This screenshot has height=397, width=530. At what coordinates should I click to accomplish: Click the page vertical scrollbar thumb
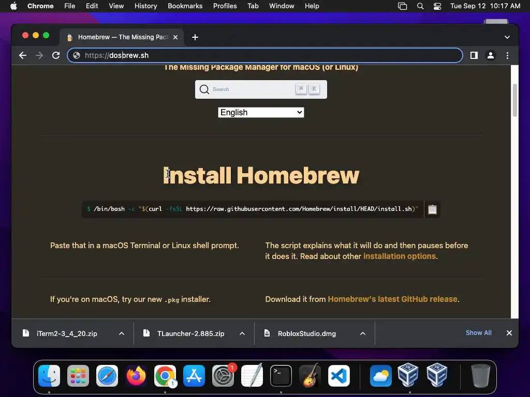[515, 100]
